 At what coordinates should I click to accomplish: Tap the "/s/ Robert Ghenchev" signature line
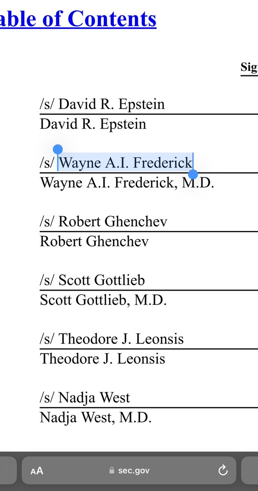104,222
